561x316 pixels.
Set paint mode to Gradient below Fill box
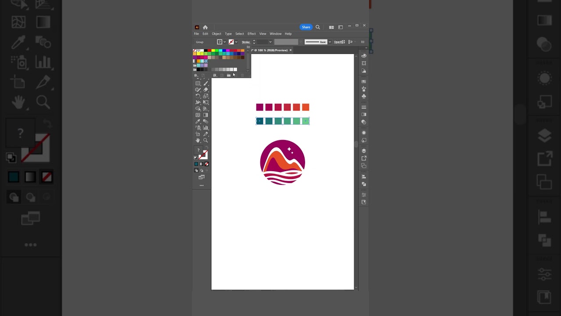click(x=202, y=164)
